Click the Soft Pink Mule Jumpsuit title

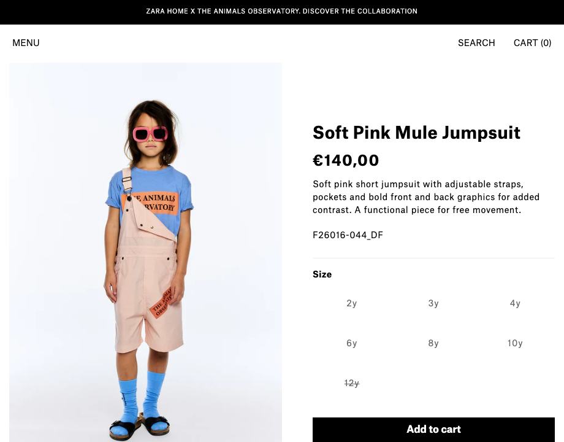click(416, 133)
